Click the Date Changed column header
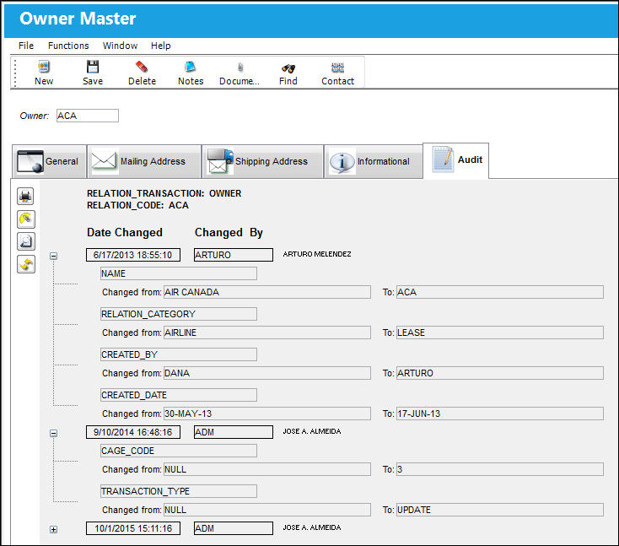Viewport: 619px width, 546px height. 125,232
